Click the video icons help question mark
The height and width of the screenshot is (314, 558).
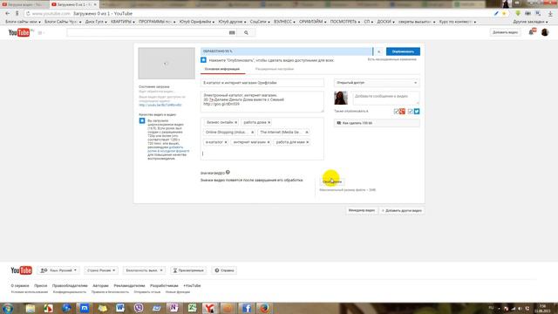tap(228, 173)
